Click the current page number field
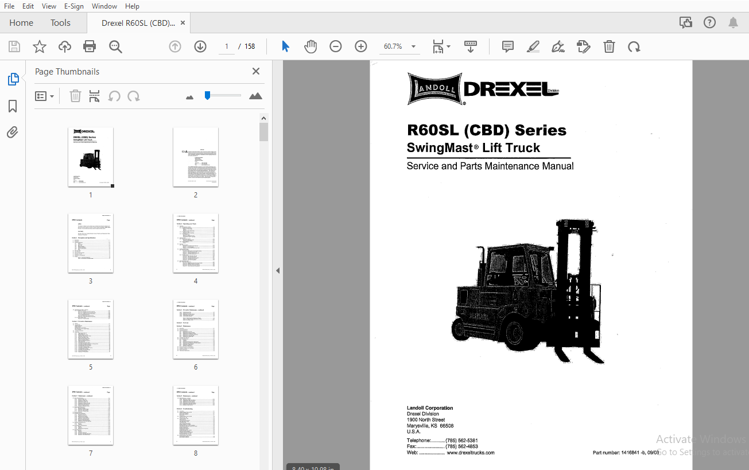This screenshot has width=749, height=470. [227, 46]
